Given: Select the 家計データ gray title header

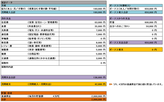Looking at the screenshot, I should tap(54, 3).
